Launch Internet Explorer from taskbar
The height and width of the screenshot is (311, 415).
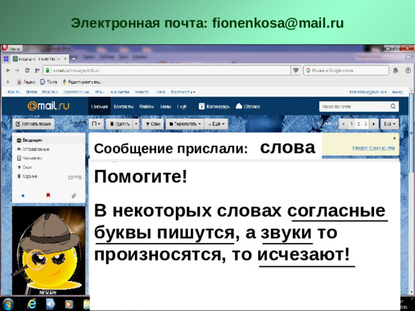(32, 304)
